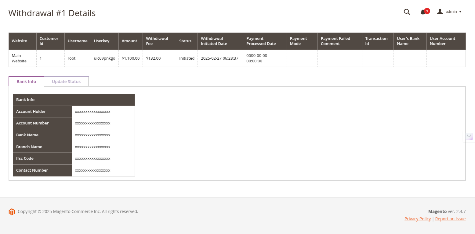This screenshot has width=475, height=234.
Task: Select the Account Holder row label
Action: coord(31,112)
